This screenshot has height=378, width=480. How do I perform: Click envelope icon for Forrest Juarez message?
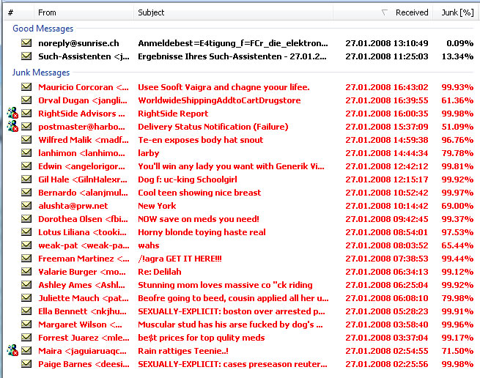click(26, 337)
